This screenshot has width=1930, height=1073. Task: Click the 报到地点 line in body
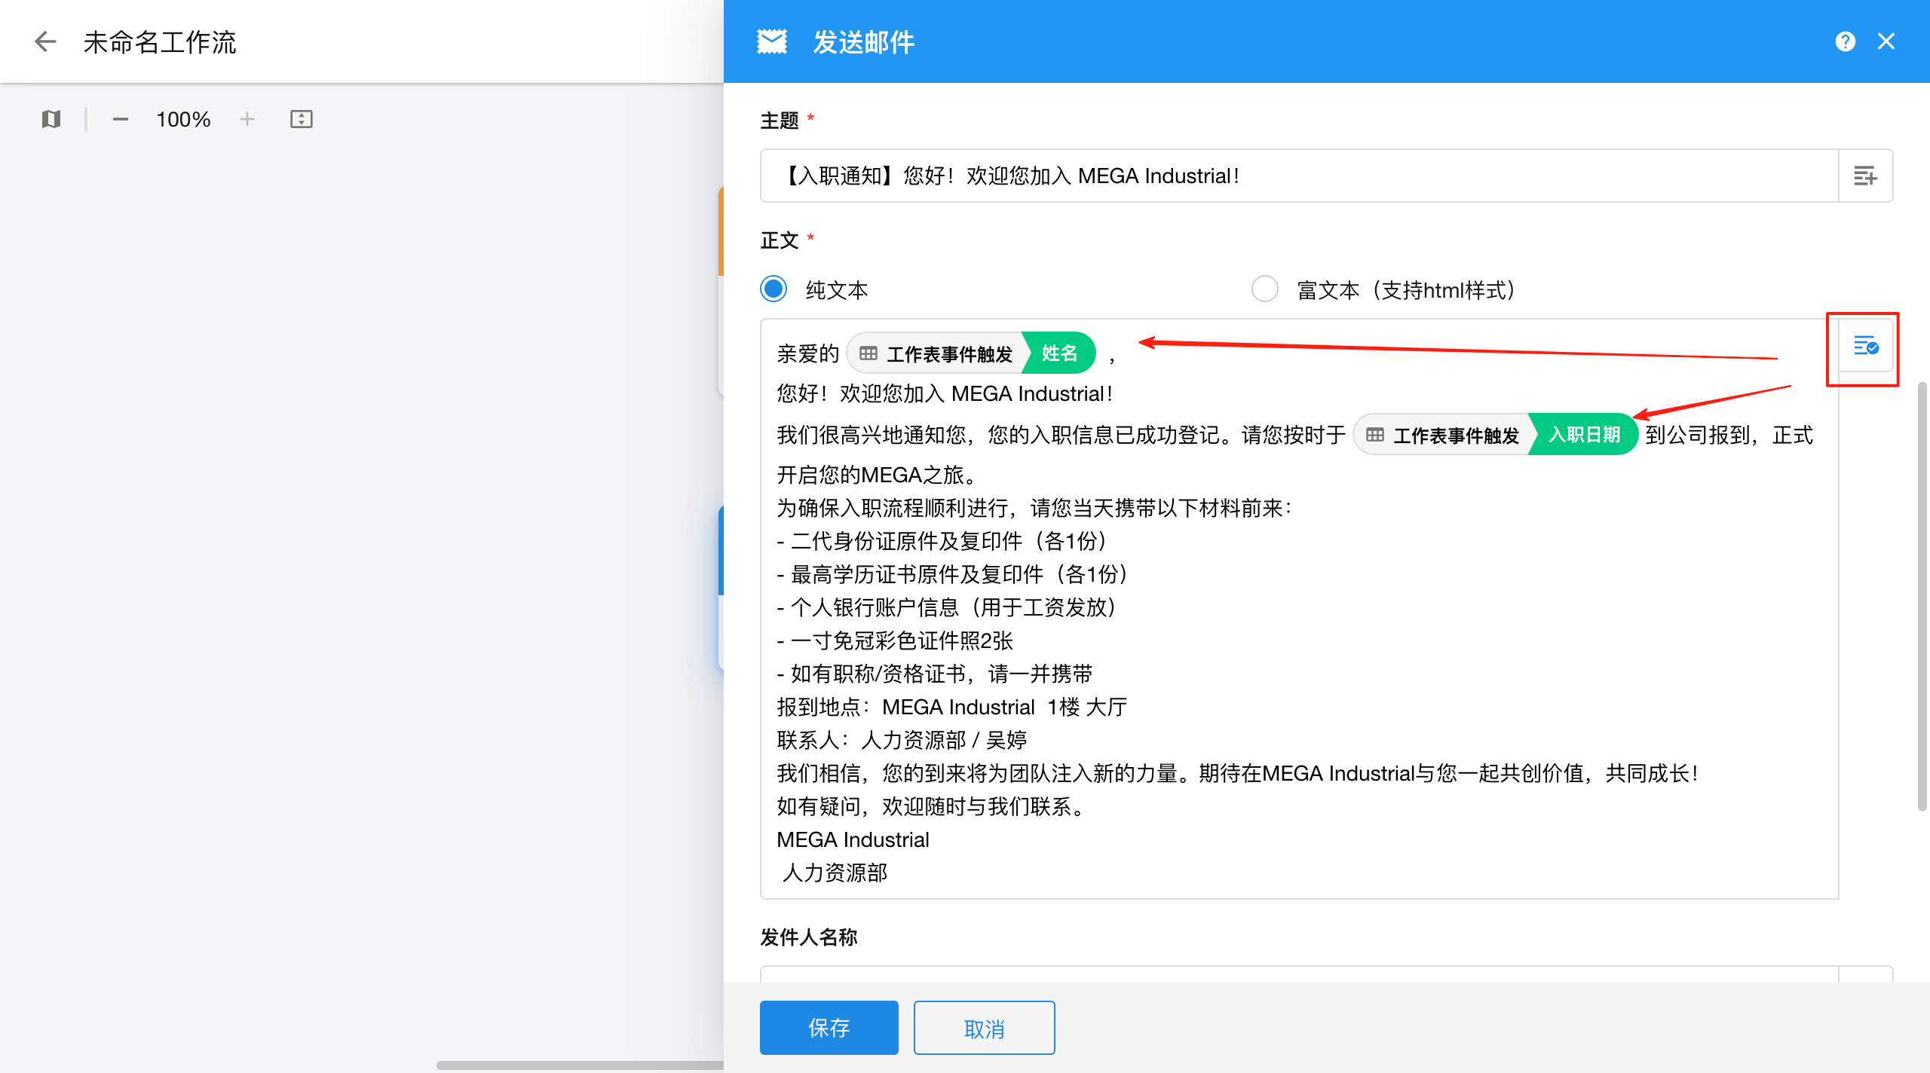[951, 707]
